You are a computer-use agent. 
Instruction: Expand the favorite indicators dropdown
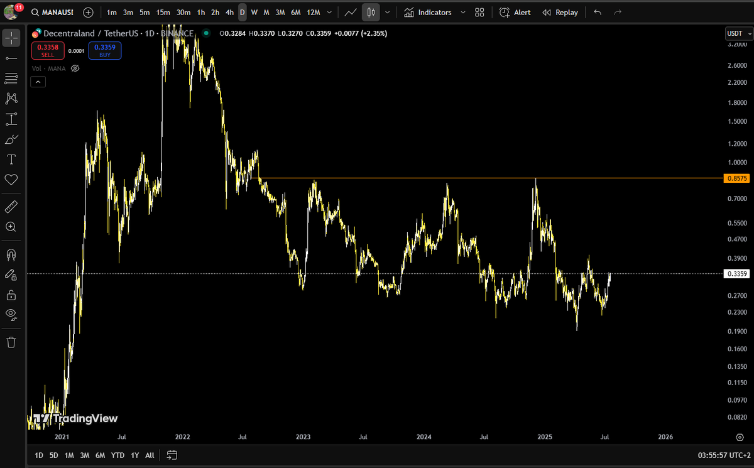click(x=463, y=12)
